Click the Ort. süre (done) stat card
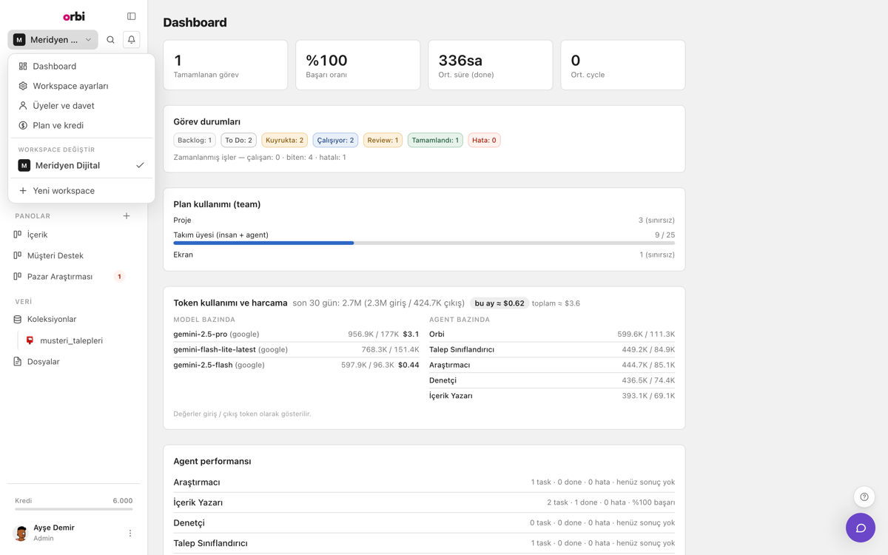888x555 pixels. pyautogui.click(x=491, y=65)
